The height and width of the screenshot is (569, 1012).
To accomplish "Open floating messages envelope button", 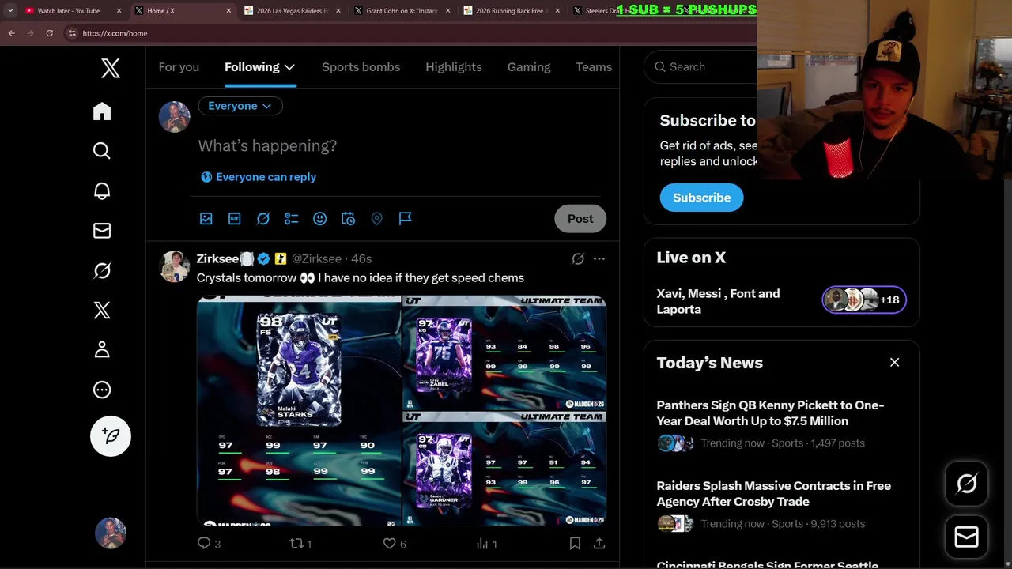I will pos(967,537).
